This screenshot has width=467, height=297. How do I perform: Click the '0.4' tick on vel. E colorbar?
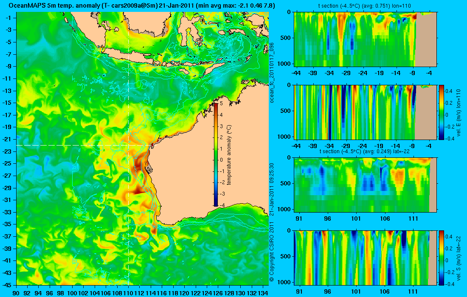coord(449,91)
